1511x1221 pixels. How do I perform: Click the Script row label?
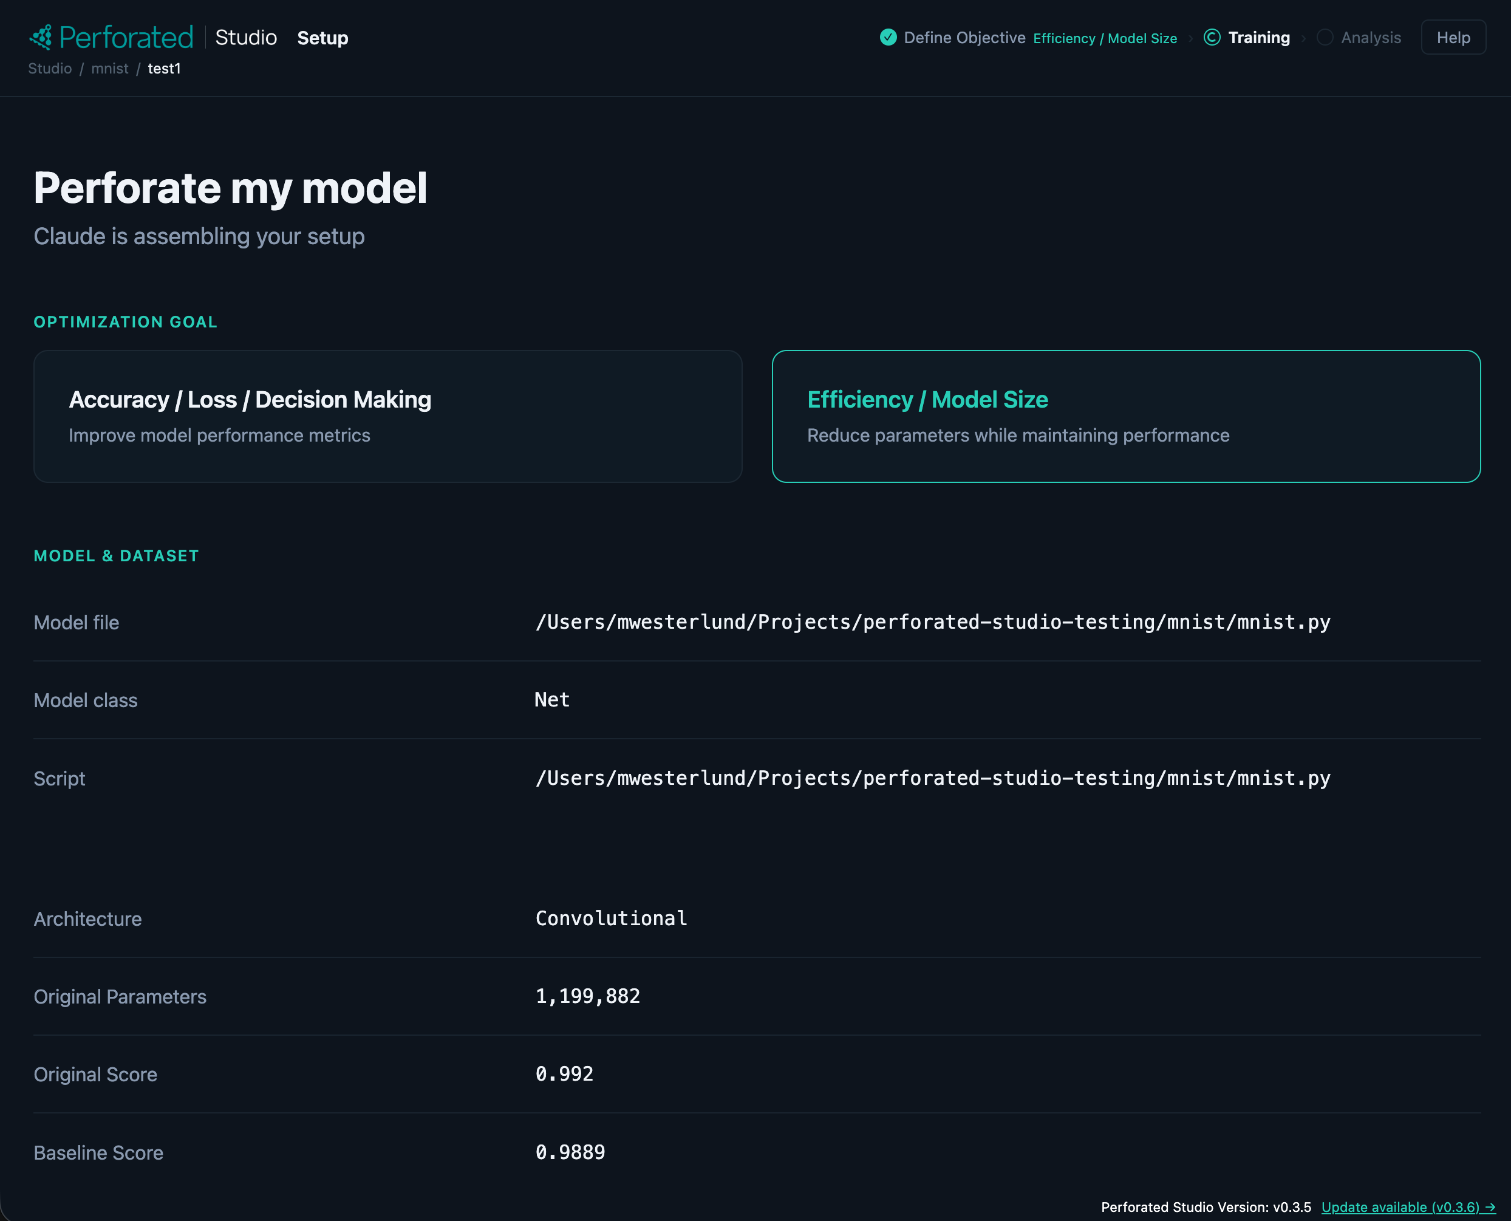coord(60,779)
